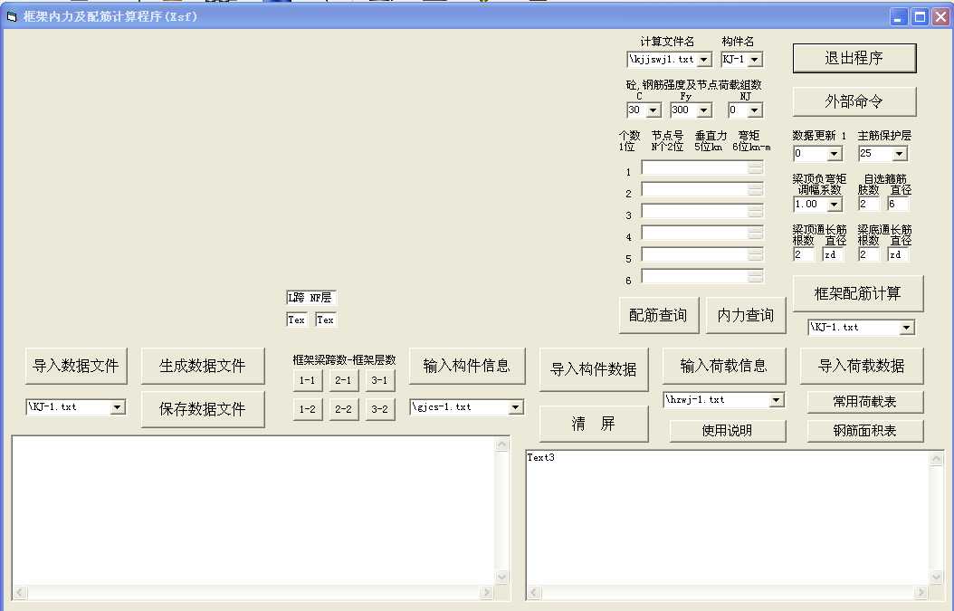Expand the hzwj-1.txt dropdown
The height and width of the screenshot is (611, 954).
[x=777, y=400]
